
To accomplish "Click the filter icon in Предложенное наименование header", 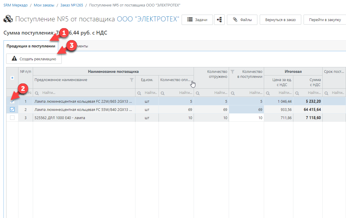I will (132, 80).
